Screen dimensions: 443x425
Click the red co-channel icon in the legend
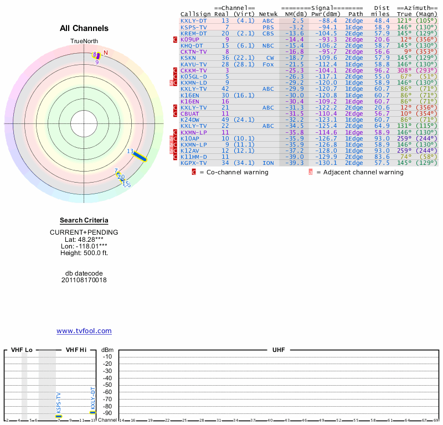pyautogui.click(x=194, y=172)
